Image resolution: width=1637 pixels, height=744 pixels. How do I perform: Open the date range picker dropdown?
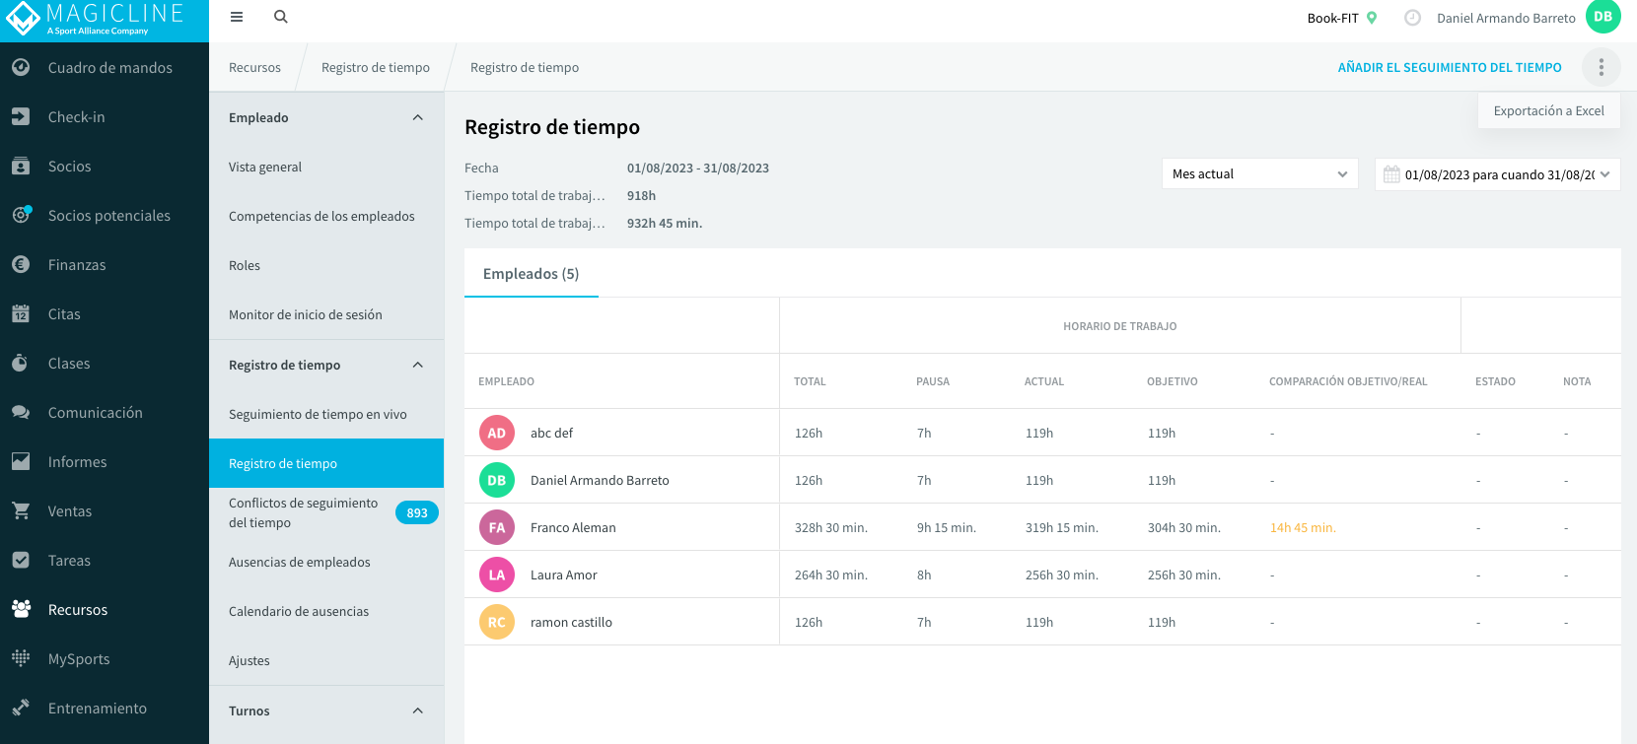1498,174
